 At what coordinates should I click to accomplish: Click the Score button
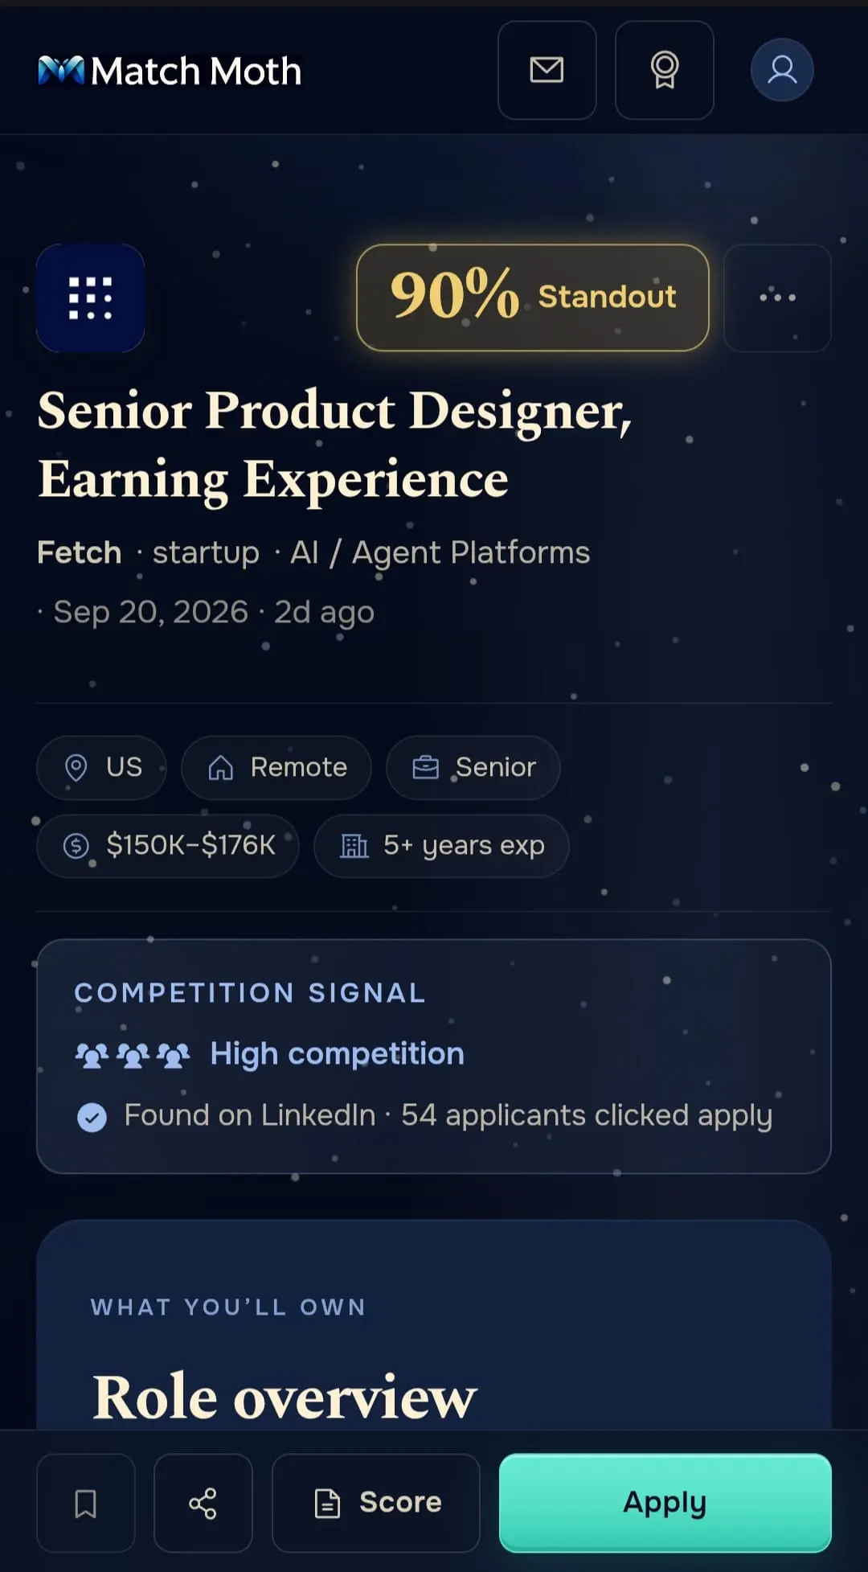[x=376, y=1503]
